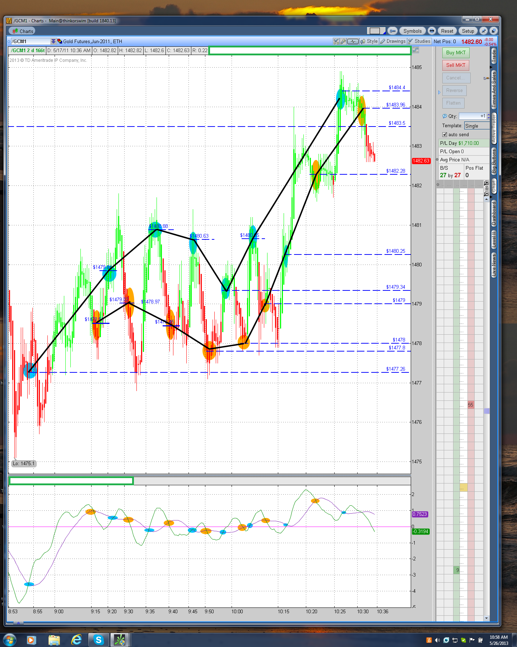Click the Symbols button
This screenshot has height=647, width=517.
(x=412, y=31)
